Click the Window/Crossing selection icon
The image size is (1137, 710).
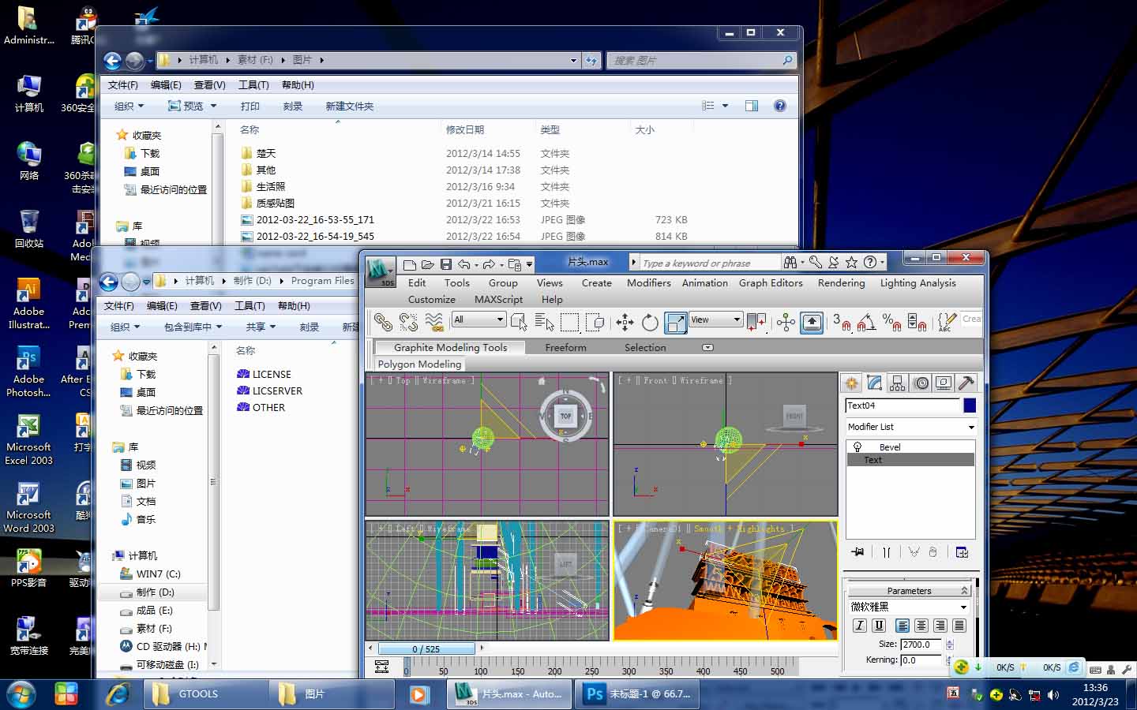tap(595, 322)
